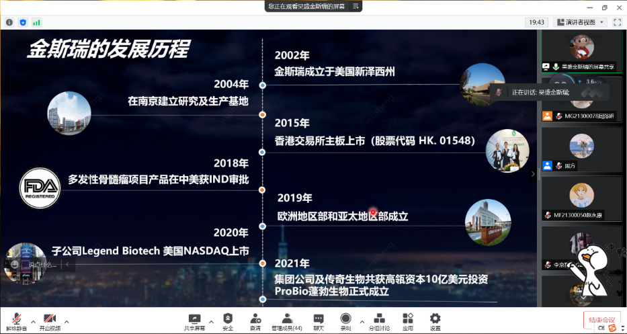The width and height of the screenshot is (627, 334).
Task: Open the Security (安全) shield icon
Action: (228, 320)
